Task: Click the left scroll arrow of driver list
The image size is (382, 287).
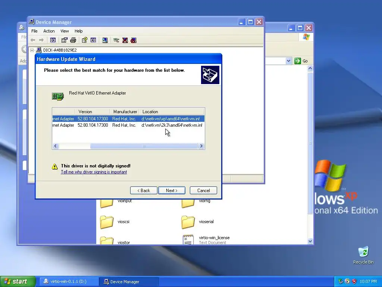Action: [56, 146]
